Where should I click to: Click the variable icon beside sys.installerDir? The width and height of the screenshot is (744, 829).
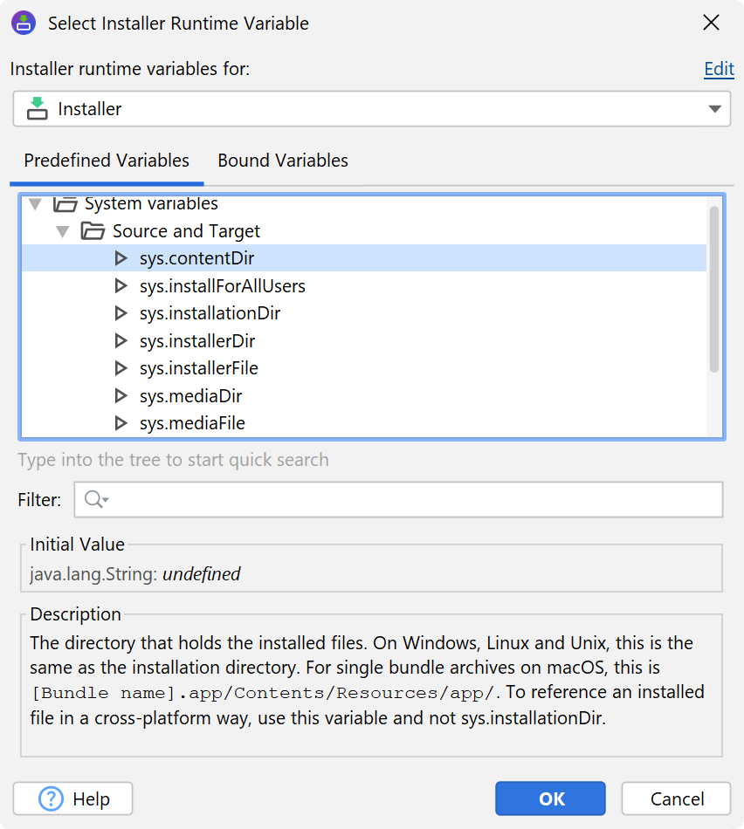[121, 341]
